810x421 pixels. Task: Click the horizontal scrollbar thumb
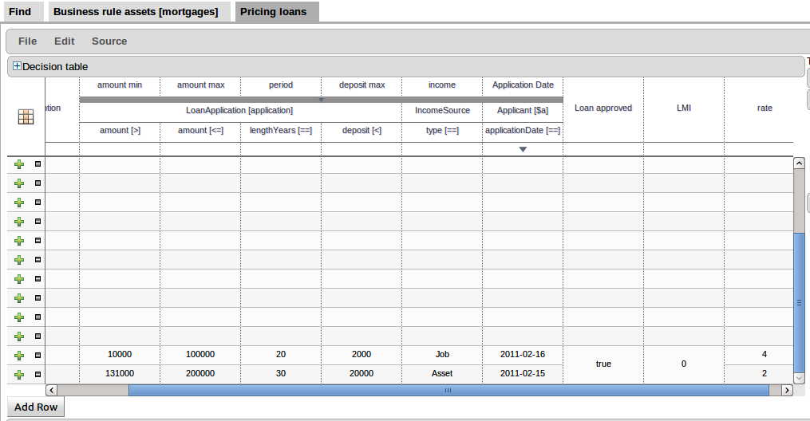(448, 390)
